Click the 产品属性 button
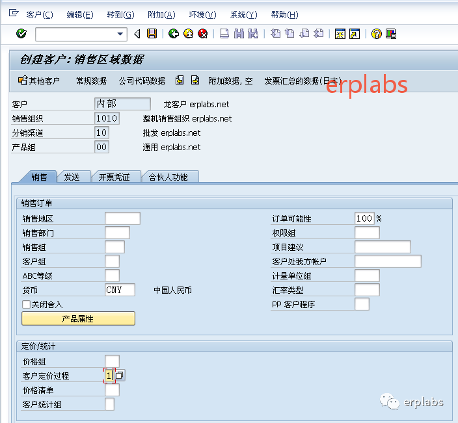 point(78,318)
